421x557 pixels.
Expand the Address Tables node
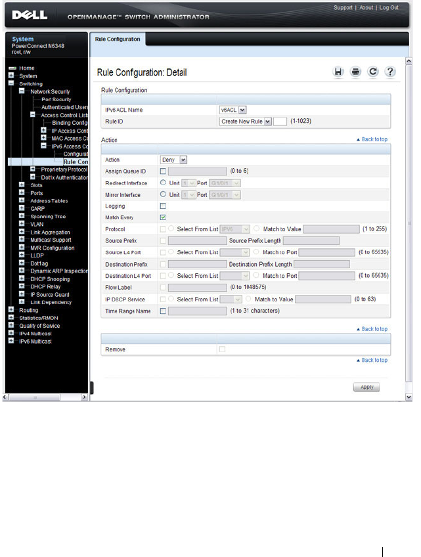pyautogui.click(x=22, y=200)
